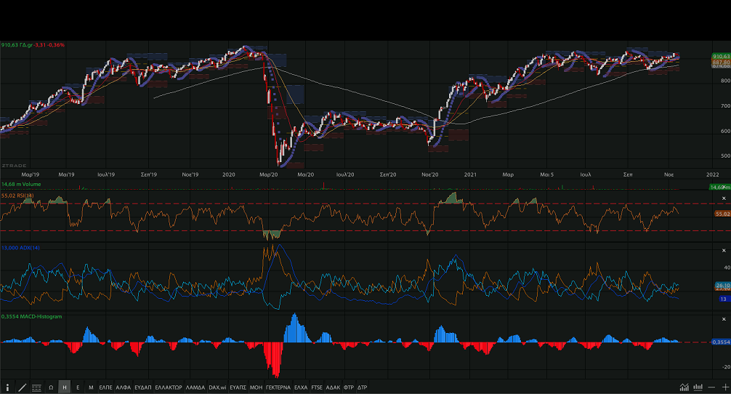
Task: Switch to the ΕΛΛΑΚΤΩΡ symbol
Action: tap(169, 387)
